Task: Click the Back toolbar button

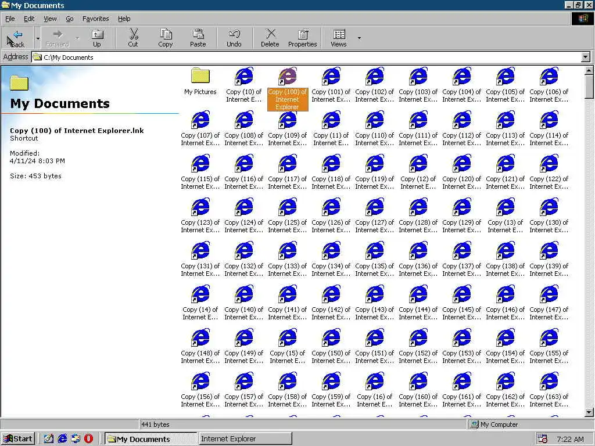Action: click(x=17, y=38)
